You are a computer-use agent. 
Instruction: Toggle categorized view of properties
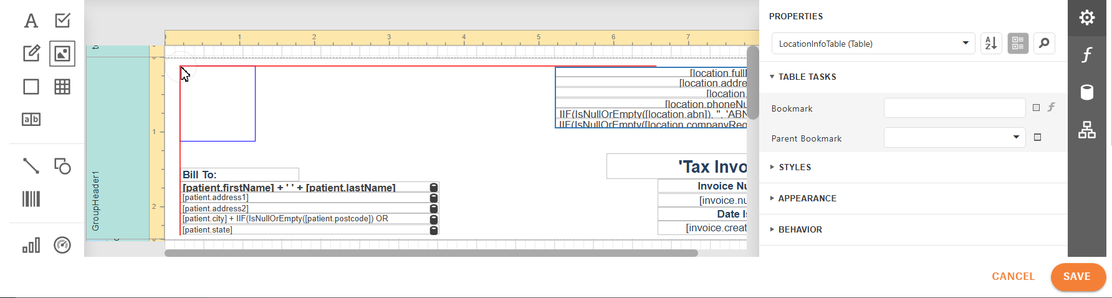[1018, 44]
